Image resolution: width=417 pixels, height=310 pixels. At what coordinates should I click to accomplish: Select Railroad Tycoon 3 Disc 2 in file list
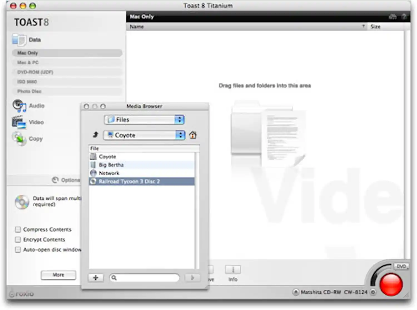(130, 181)
